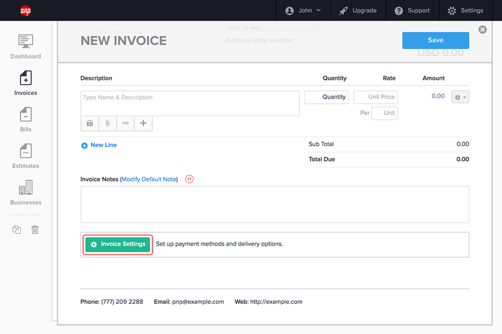Screen dimensions: 502x334
Task: Save the new invoice
Action: pyautogui.click(x=435, y=41)
